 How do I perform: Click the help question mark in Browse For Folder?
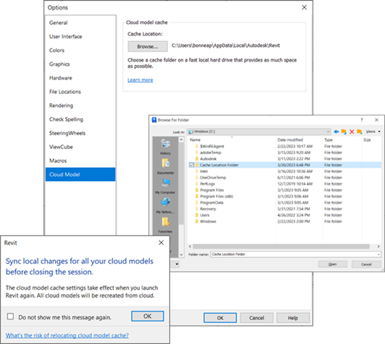pyautogui.click(x=361, y=119)
